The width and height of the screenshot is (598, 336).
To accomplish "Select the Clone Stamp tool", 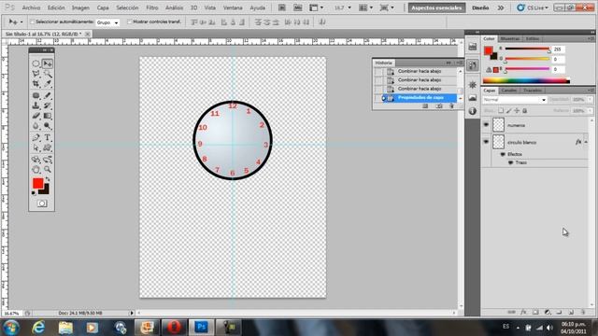I will click(36, 105).
